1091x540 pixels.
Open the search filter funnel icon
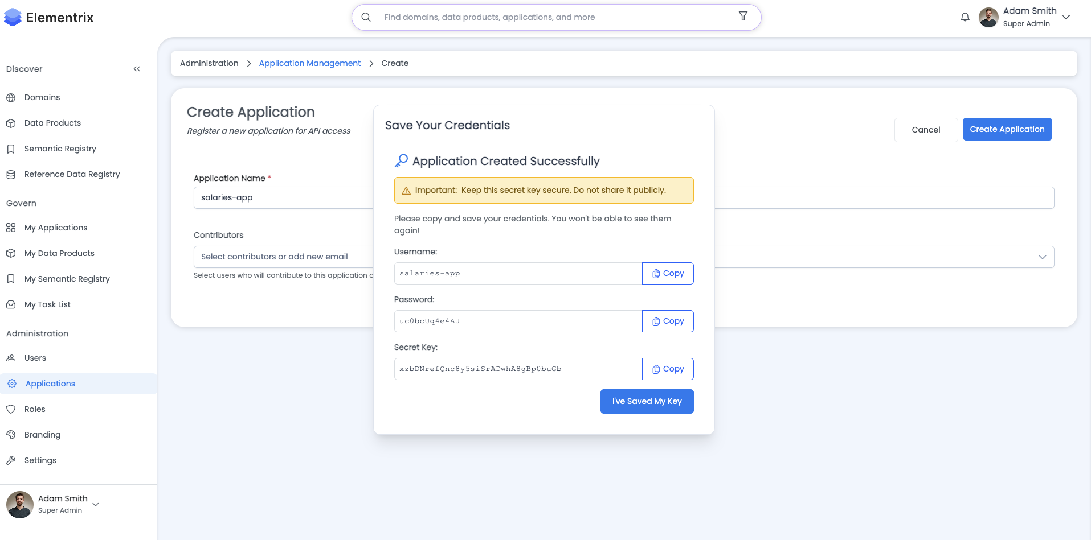pyautogui.click(x=742, y=17)
